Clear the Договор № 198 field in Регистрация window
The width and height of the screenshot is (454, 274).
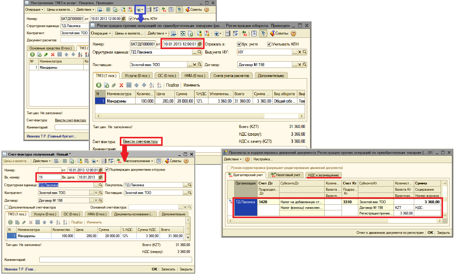(300, 65)
